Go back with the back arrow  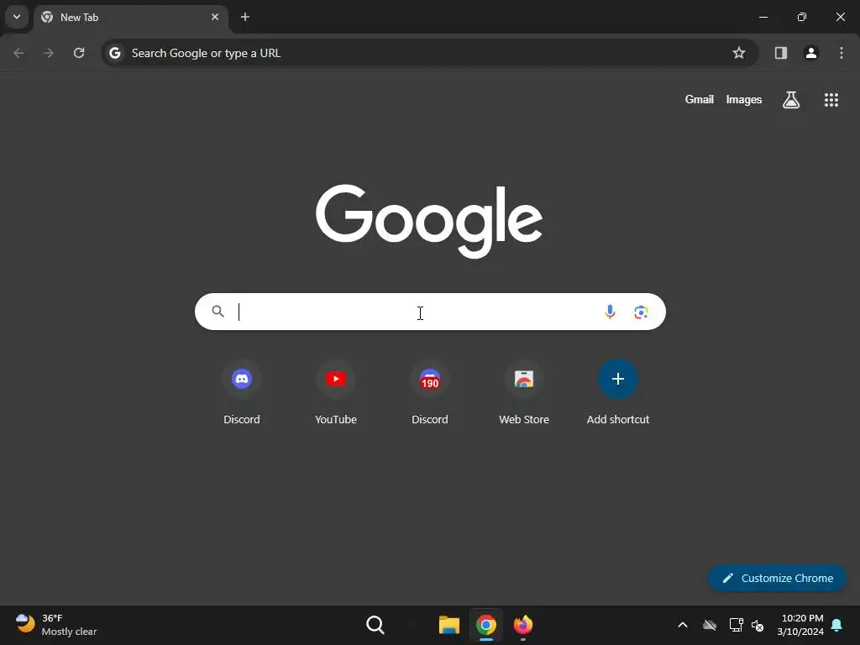[18, 53]
